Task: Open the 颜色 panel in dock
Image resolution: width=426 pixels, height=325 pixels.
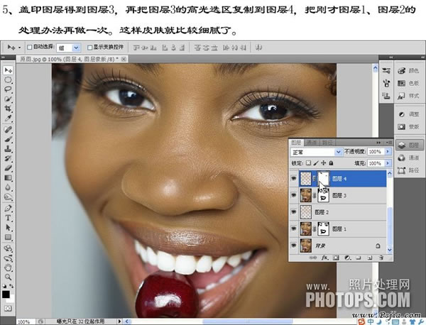Action: [409, 70]
